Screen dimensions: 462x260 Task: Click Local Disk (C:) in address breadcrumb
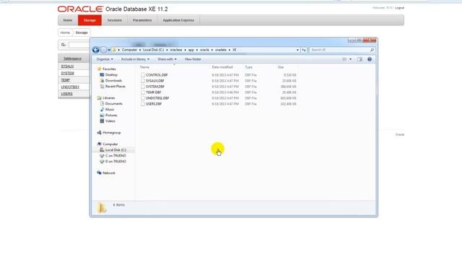pyautogui.click(x=154, y=50)
